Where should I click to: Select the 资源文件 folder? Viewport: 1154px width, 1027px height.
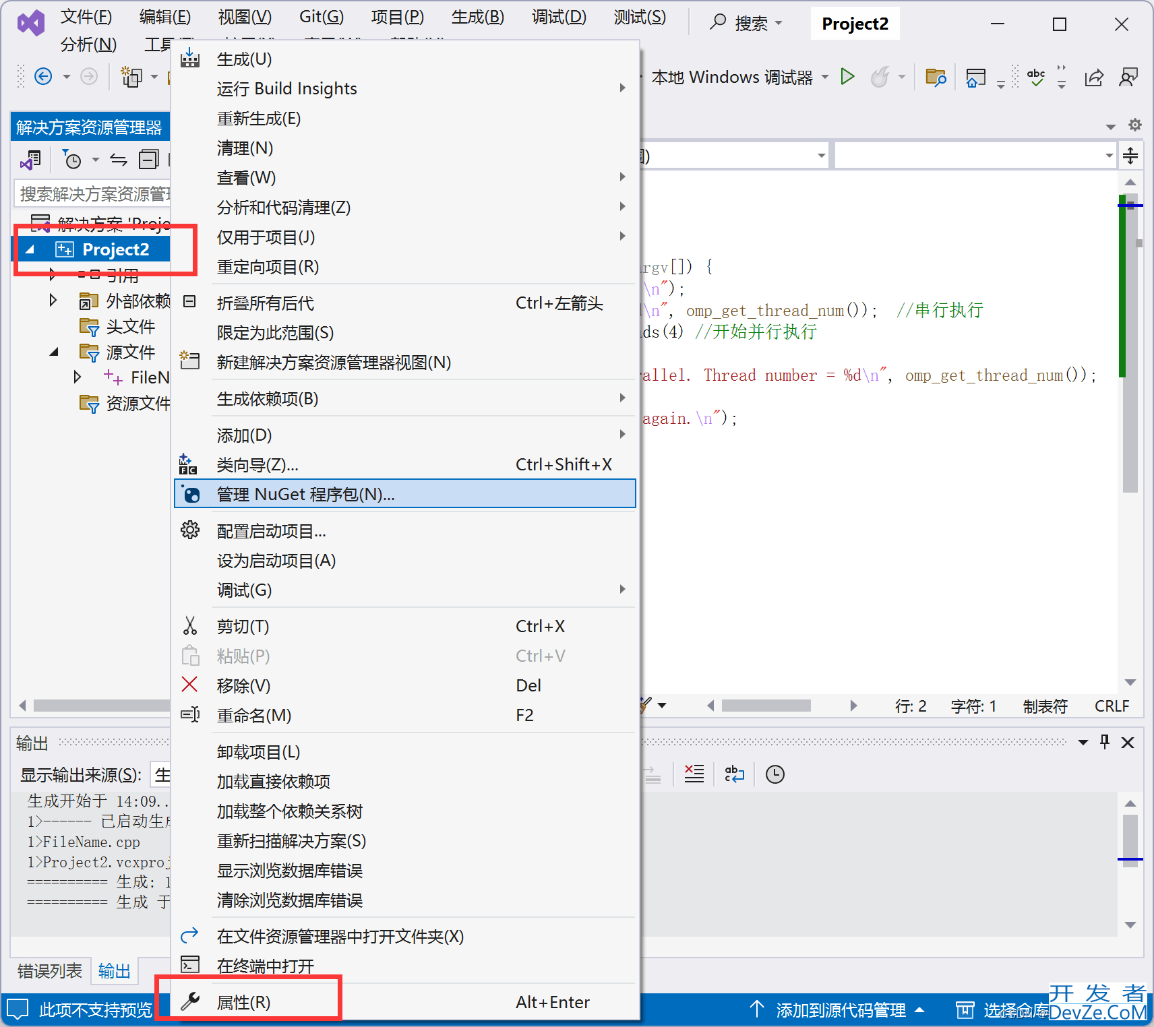coord(125,403)
